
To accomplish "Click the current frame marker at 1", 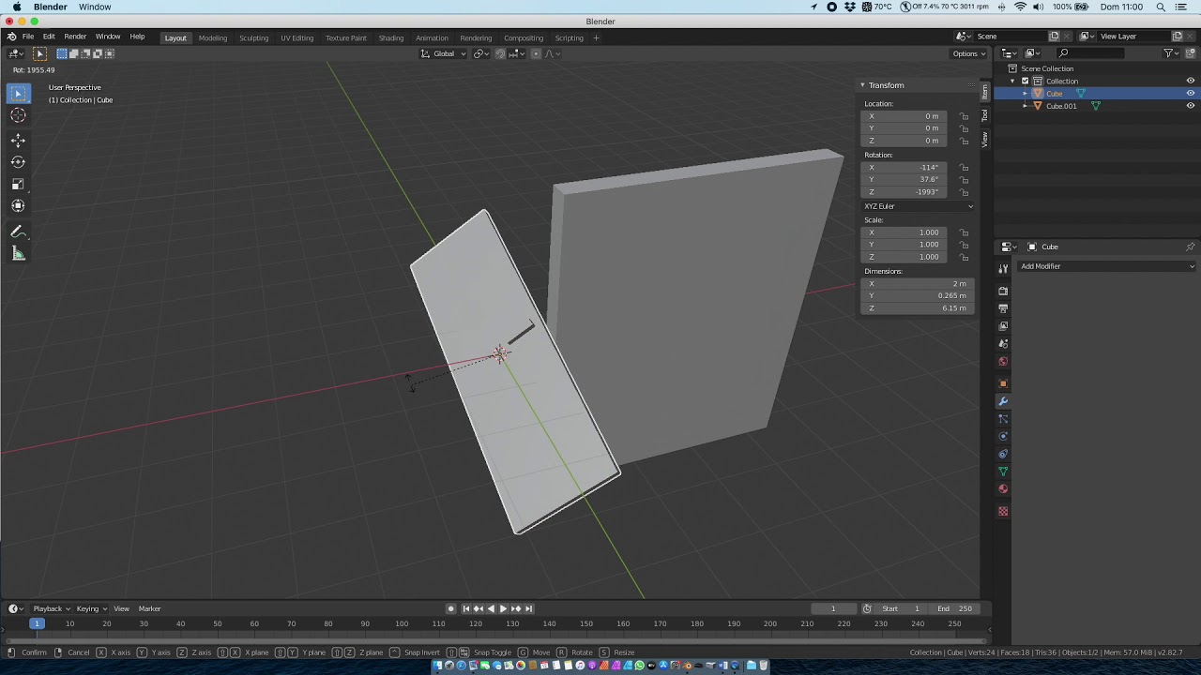I will pyautogui.click(x=37, y=623).
